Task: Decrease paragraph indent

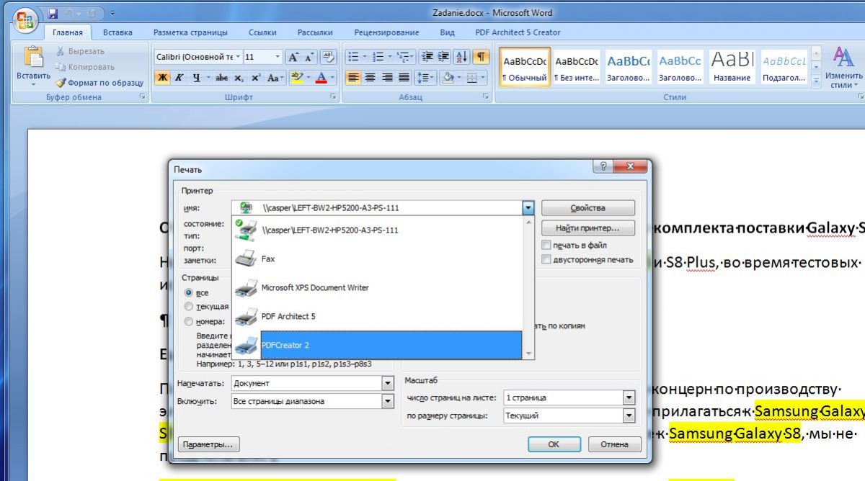Action: tap(427, 57)
